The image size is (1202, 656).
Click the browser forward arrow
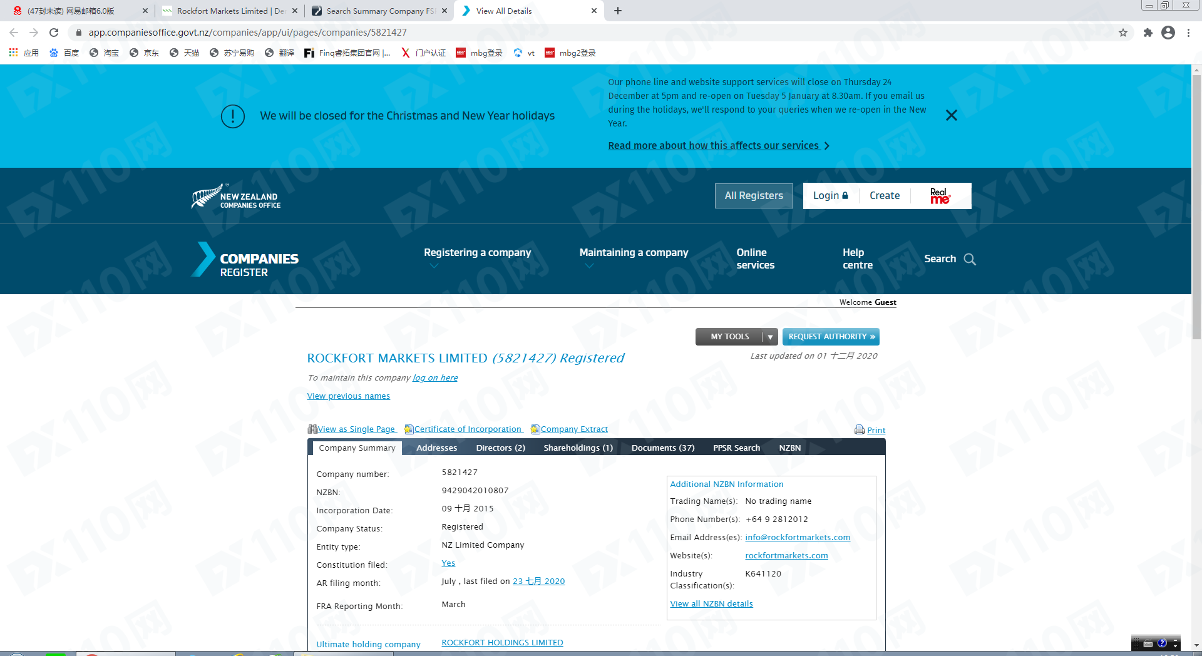point(34,33)
